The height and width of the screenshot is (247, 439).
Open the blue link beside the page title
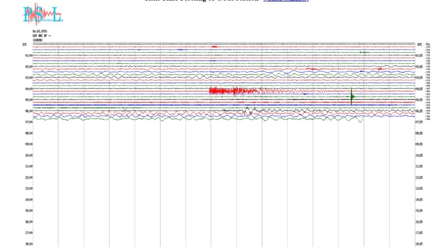pos(286,1)
